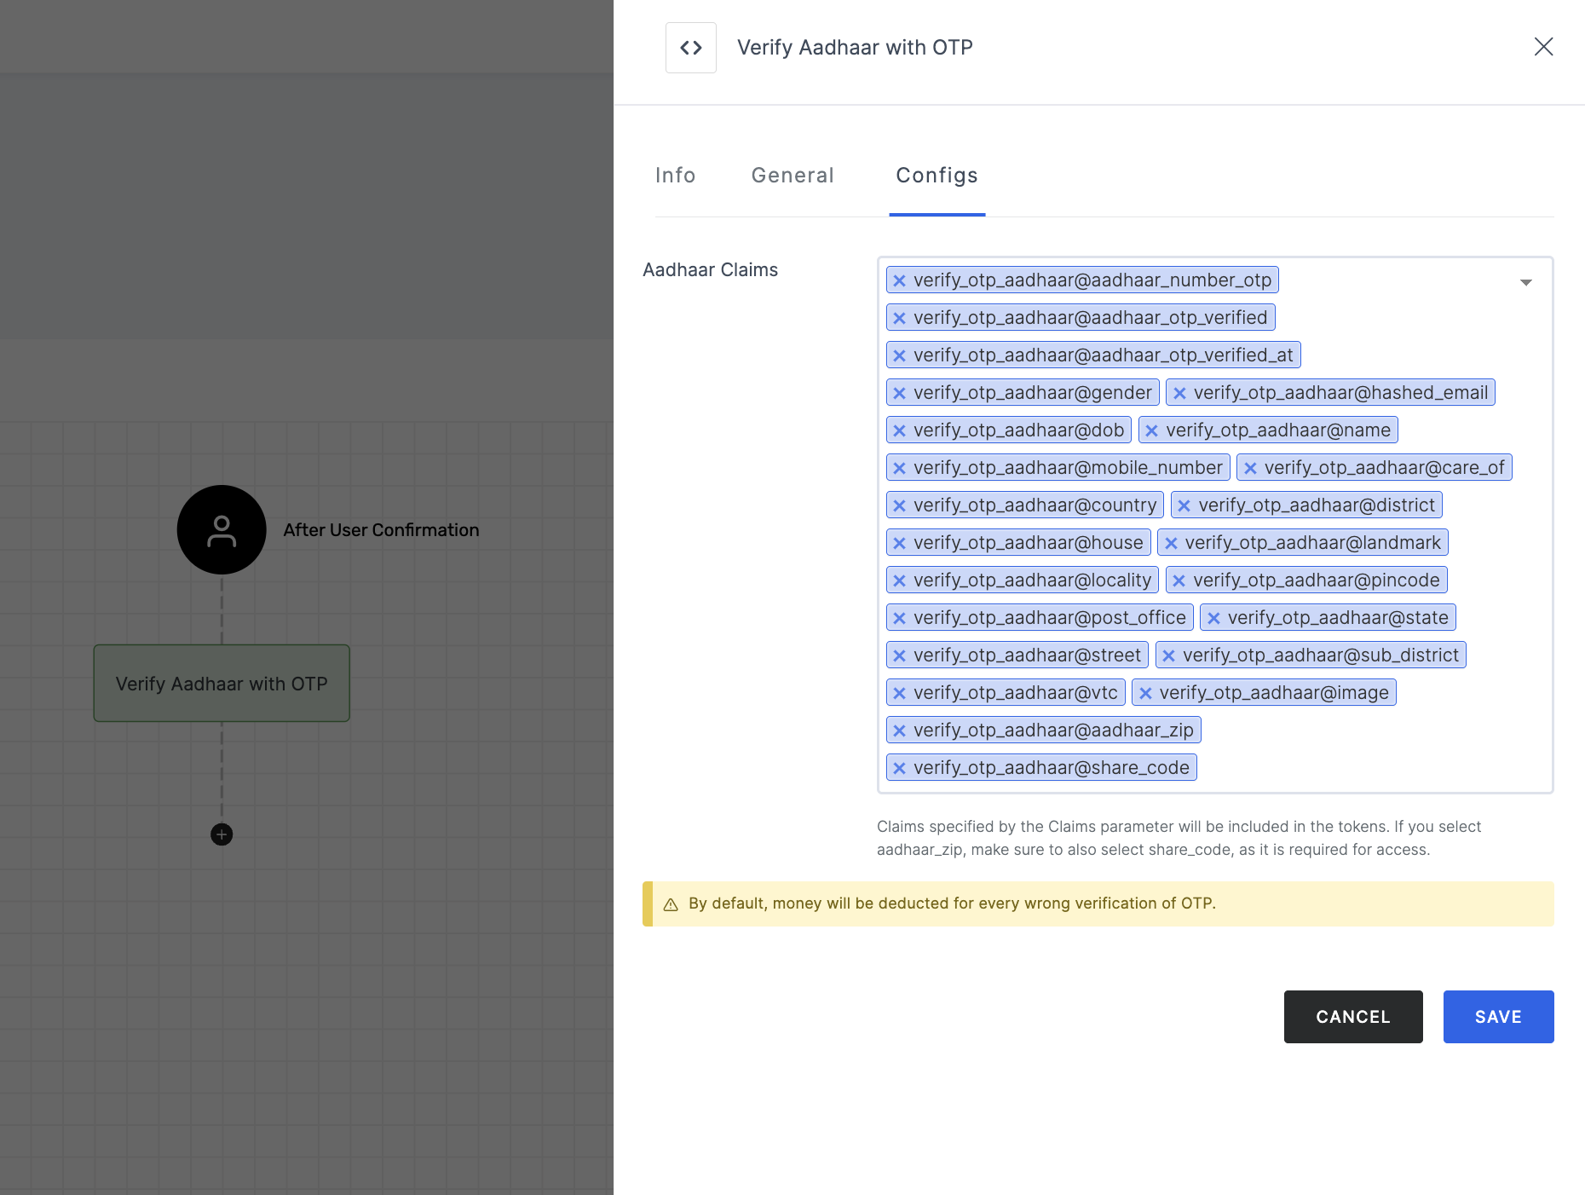Image resolution: width=1585 pixels, height=1195 pixels.
Task: Remove the country claim chip
Action: click(x=899, y=505)
